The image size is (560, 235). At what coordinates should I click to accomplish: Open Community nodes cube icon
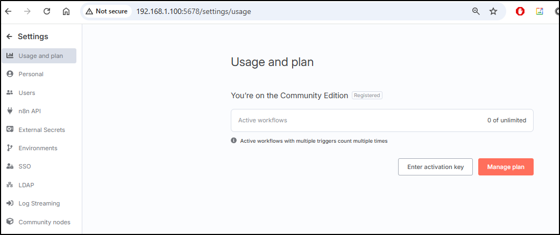click(10, 222)
